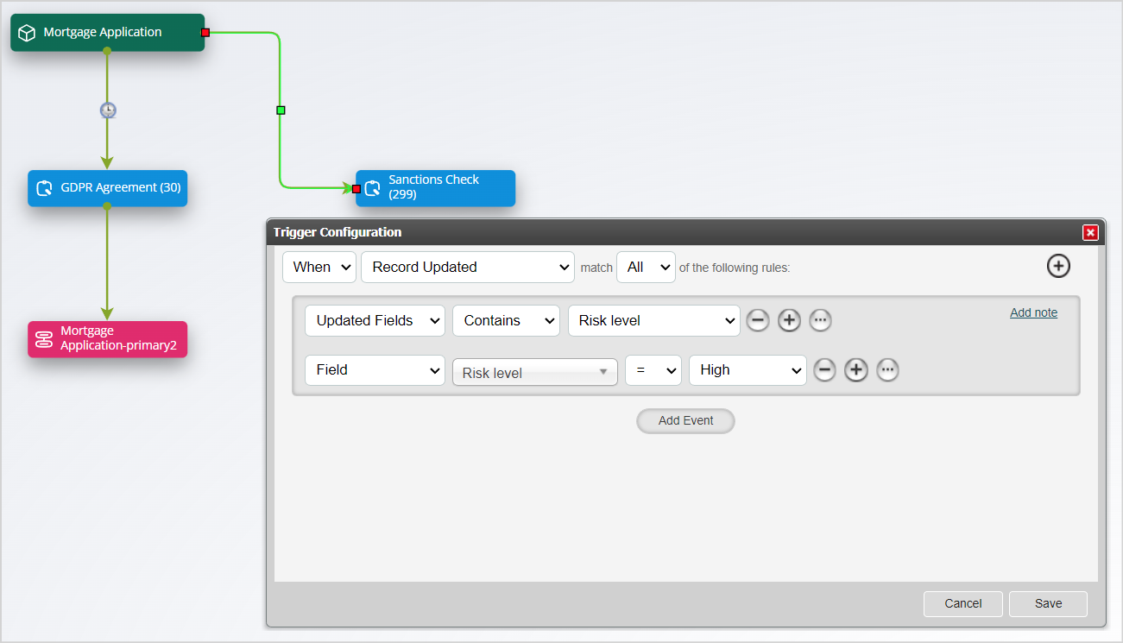Viewport: 1123px width, 643px height.
Task: Close the Trigger Configuration dialog
Action: pos(1090,232)
